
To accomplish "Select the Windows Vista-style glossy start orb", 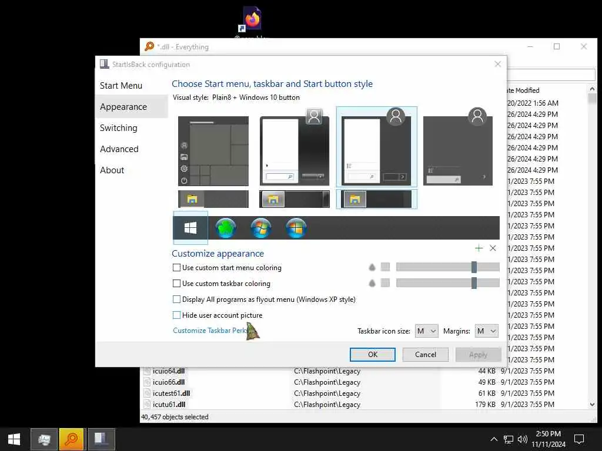I will click(x=296, y=228).
